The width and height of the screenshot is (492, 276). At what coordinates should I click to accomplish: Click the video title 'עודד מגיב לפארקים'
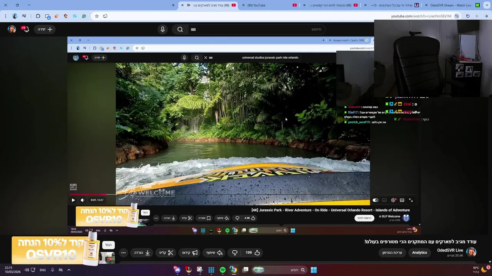pyautogui.click(x=421, y=242)
